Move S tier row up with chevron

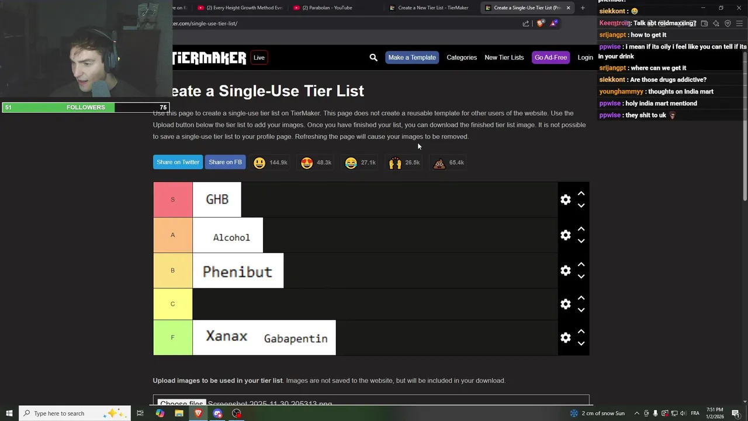pos(581,194)
